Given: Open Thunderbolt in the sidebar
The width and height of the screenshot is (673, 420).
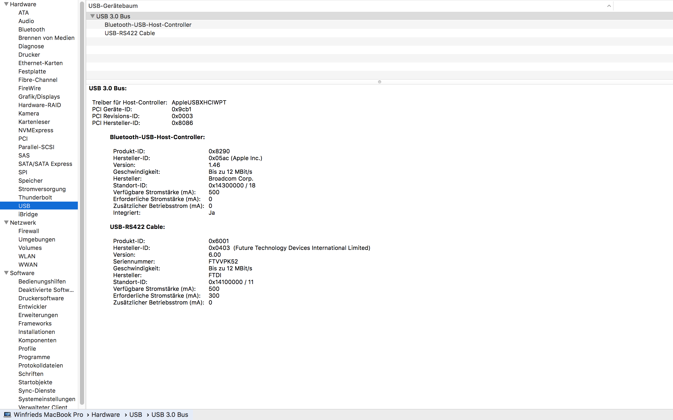Looking at the screenshot, I should coord(35,197).
